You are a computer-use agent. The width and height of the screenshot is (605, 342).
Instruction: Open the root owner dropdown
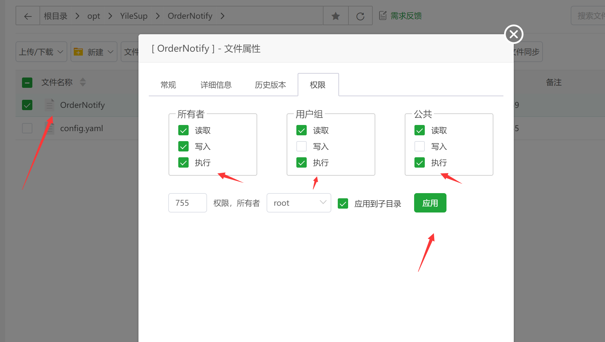299,203
